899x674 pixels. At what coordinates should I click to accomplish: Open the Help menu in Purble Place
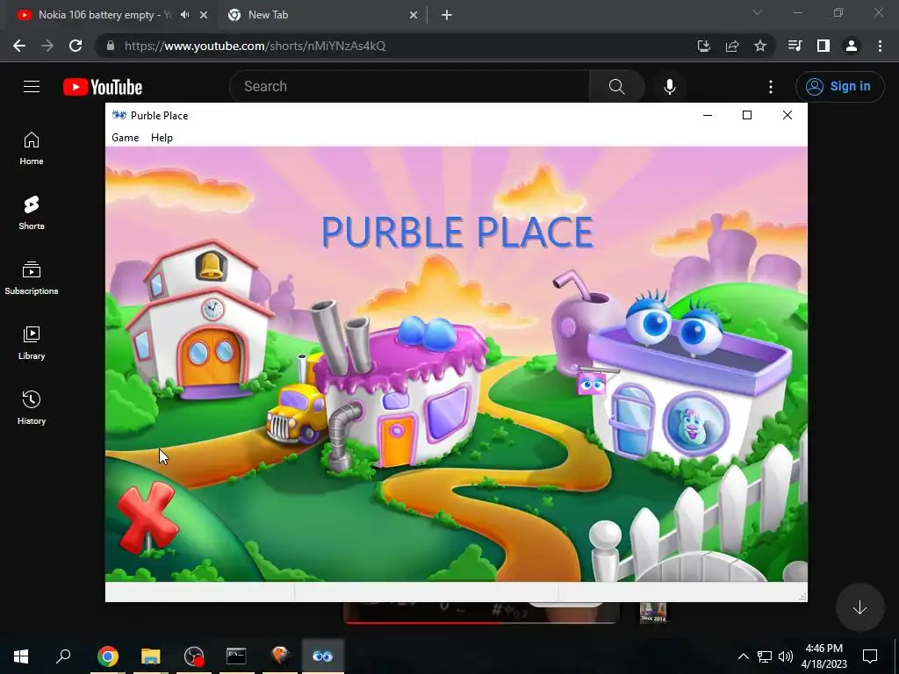tap(162, 138)
